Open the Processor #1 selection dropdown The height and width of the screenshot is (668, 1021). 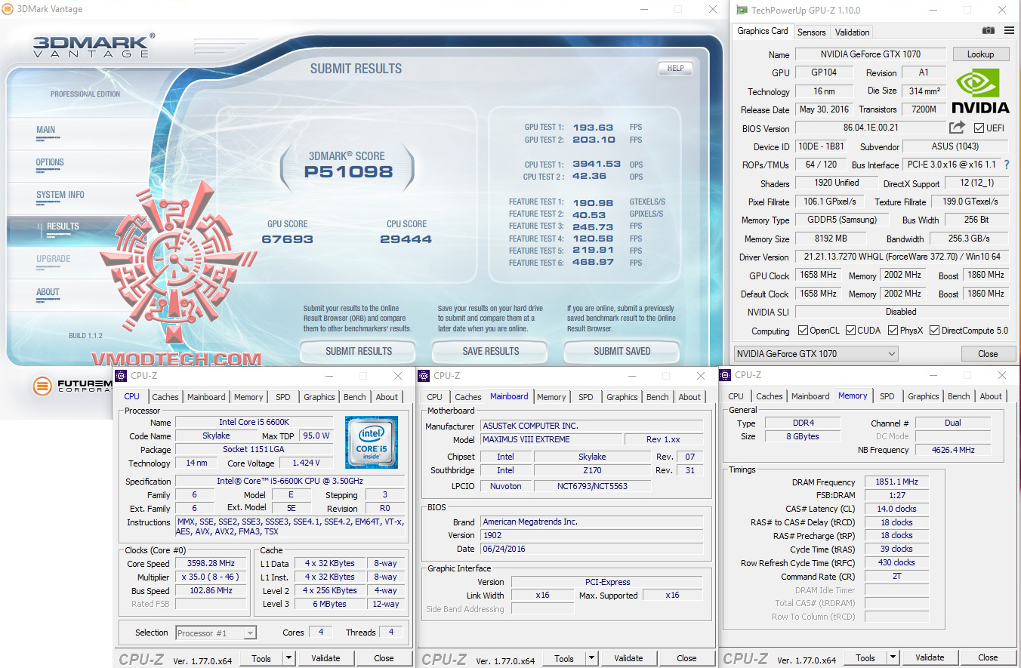pyautogui.click(x=216, y=633)
